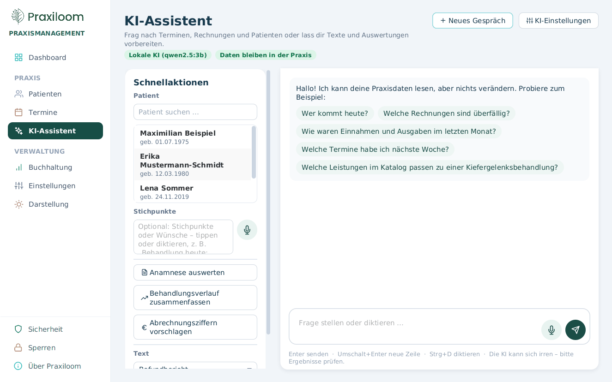The height and width of the screenshot is (382, 612).
Task: Open the Text type dropdown
Action: [x=195, y=366]
